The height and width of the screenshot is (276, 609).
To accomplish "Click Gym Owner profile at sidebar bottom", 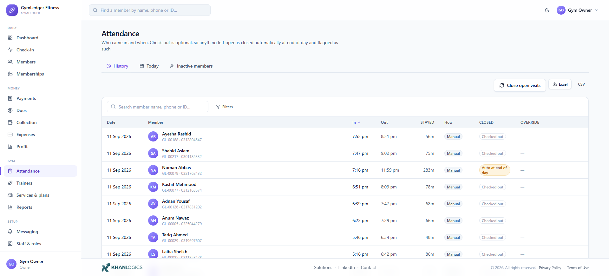I will point(41,264).
